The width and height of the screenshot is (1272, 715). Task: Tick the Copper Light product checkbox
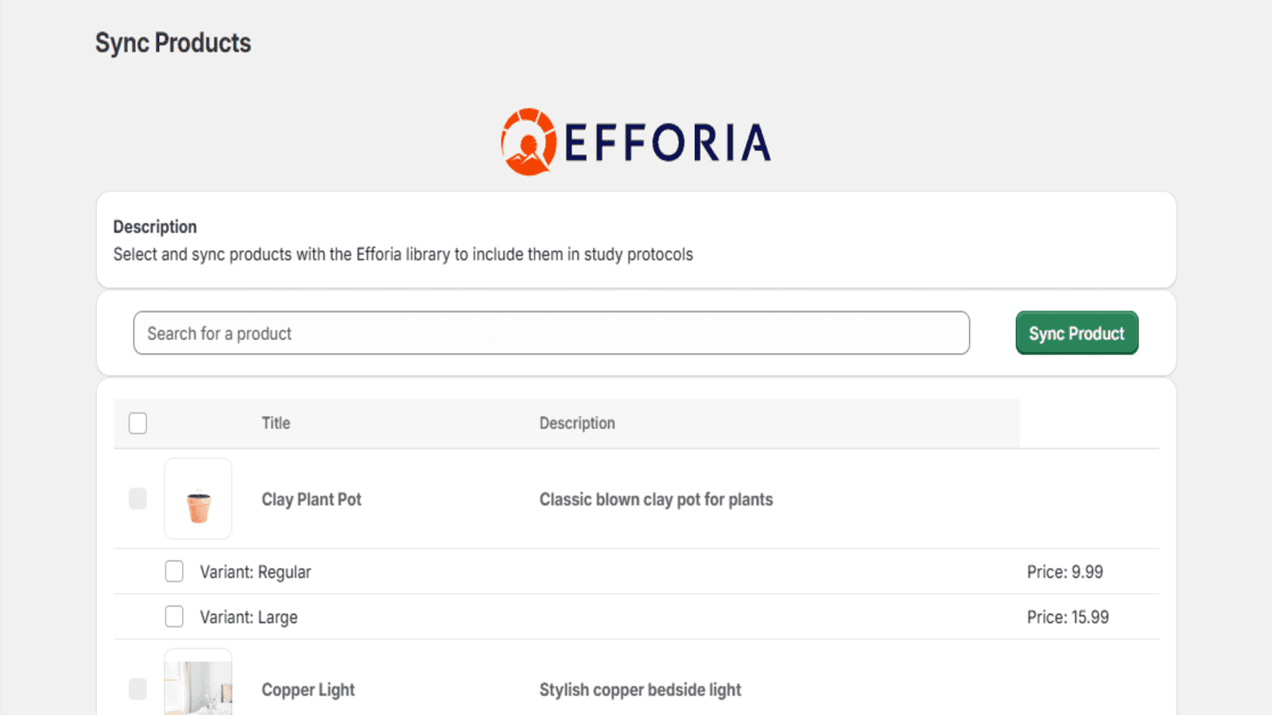point(138,689)
